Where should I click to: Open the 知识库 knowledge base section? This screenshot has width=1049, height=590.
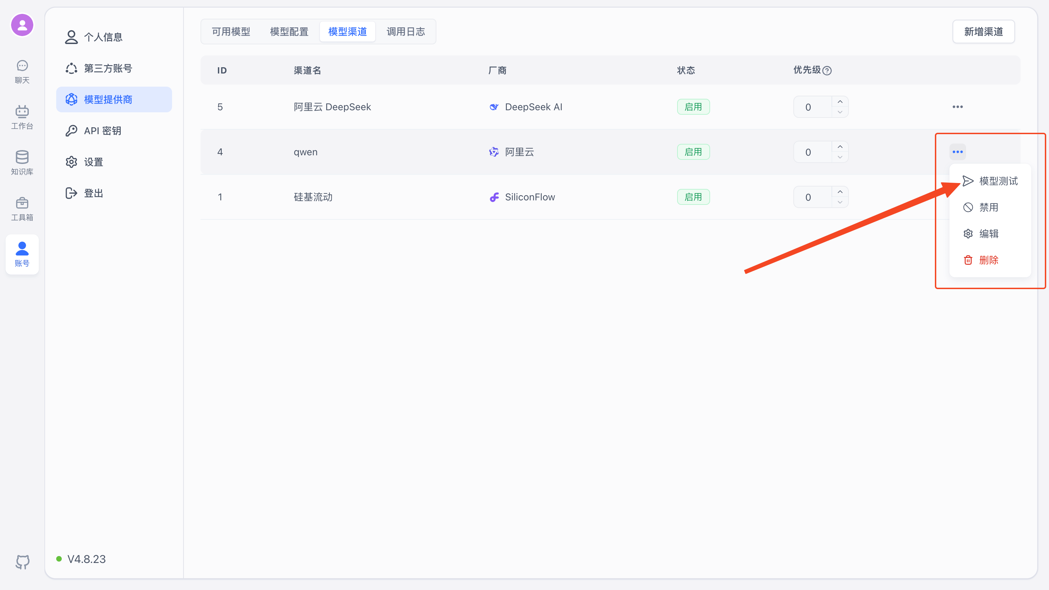click(22, 162)
